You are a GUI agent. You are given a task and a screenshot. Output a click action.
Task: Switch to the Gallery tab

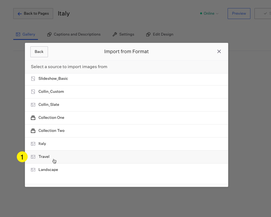pyautogui.click(x=25, y=34)
